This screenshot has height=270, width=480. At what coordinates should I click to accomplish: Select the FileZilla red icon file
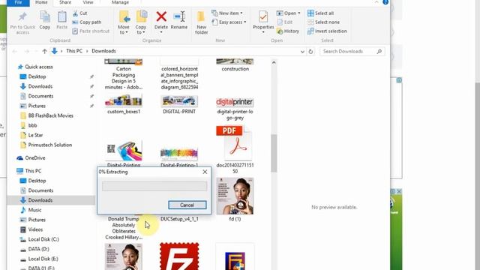click(x=179, y=256)
